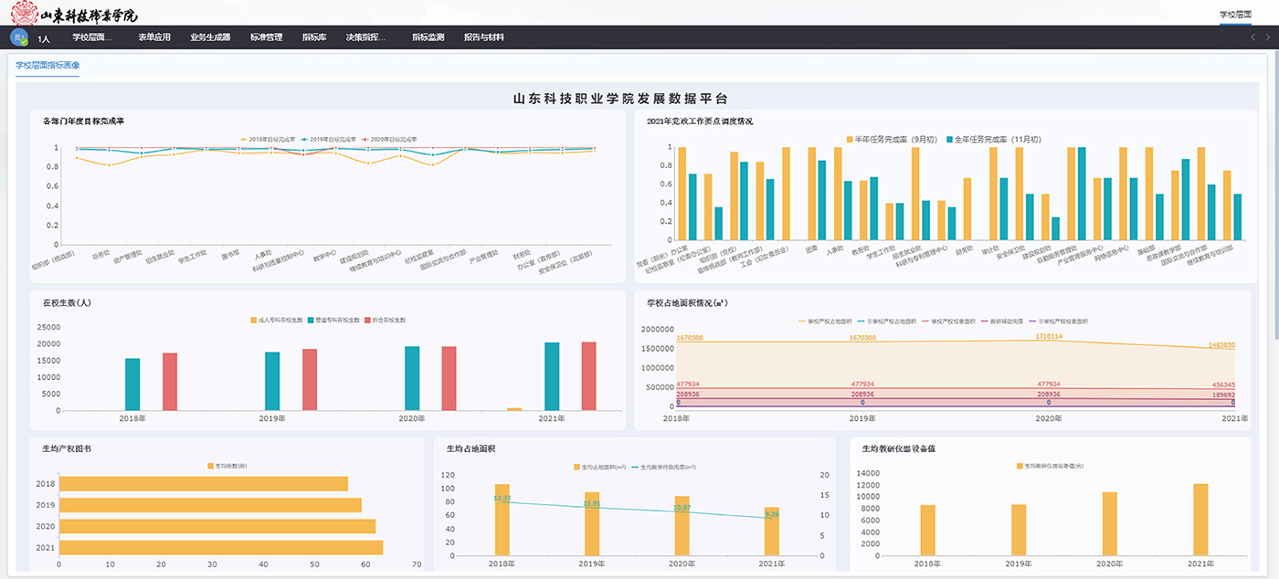Viewport: 1279px width, 579px height.
Task: Open 报告与材料 in the navigation bar
Action: [x=483, y=37]
